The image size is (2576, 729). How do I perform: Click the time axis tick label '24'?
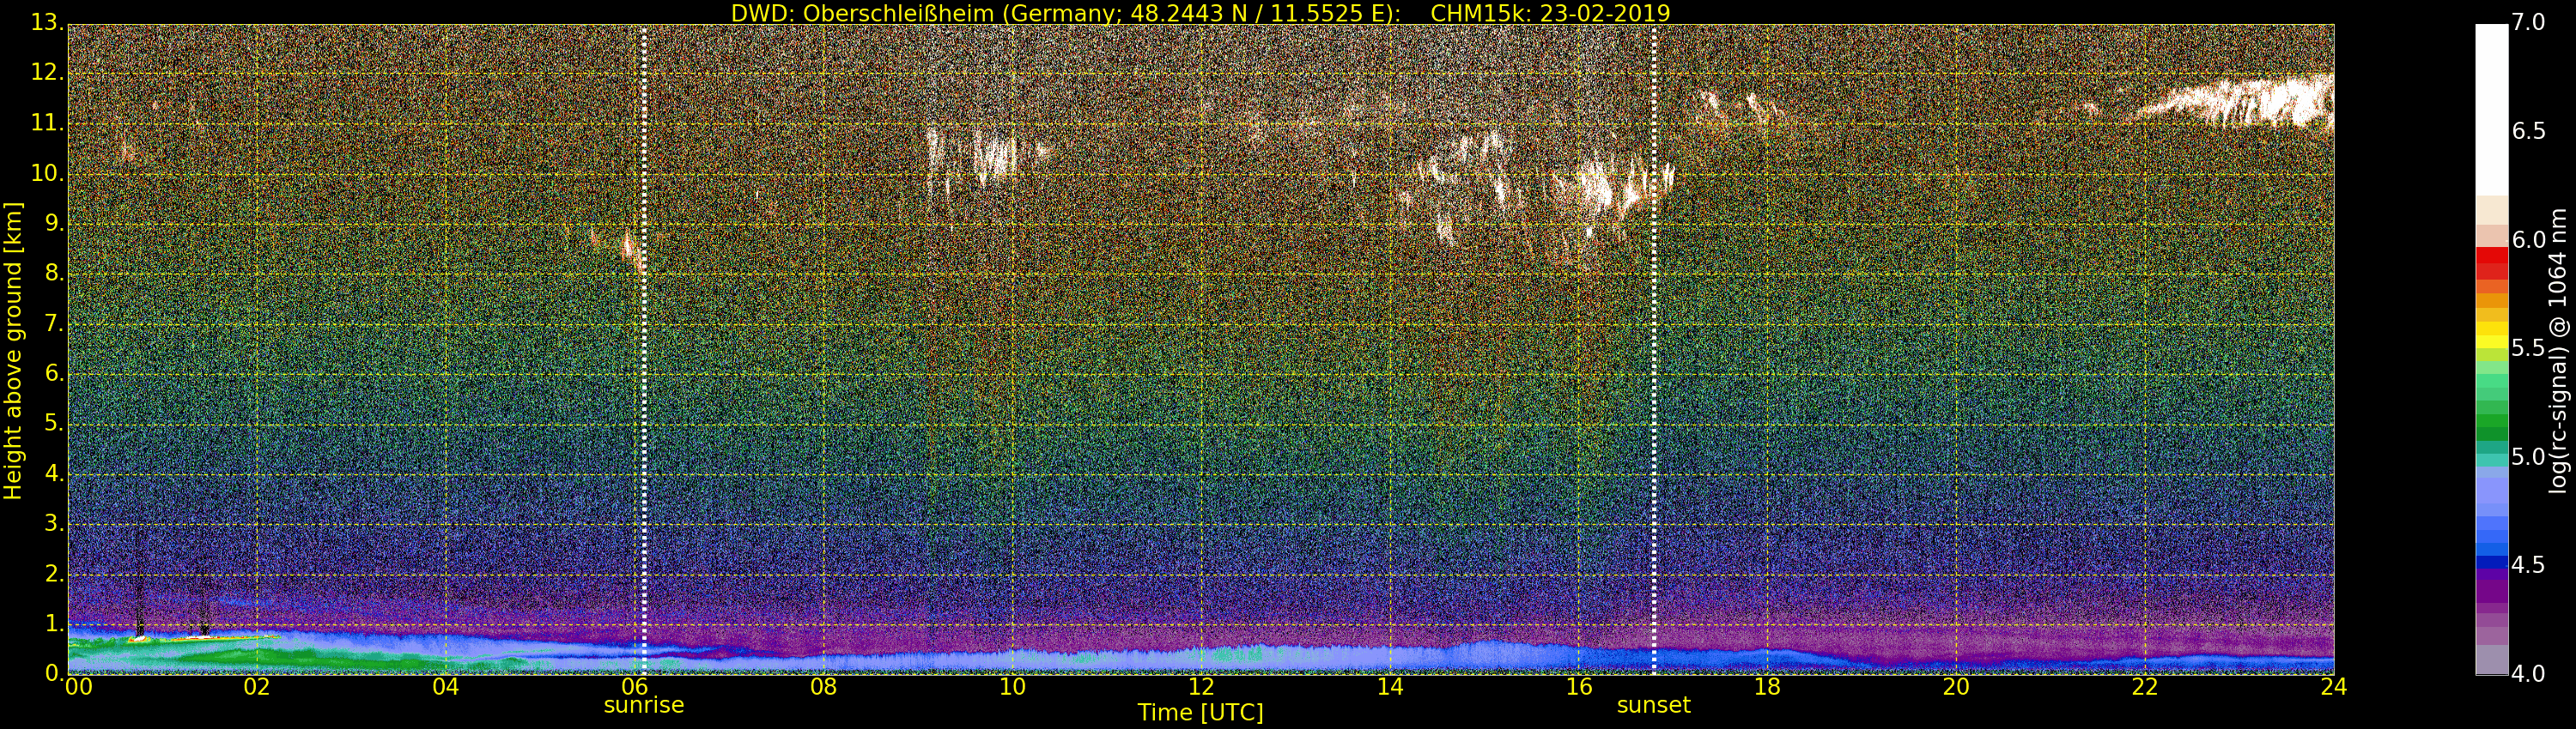(x=2333, y=687)
